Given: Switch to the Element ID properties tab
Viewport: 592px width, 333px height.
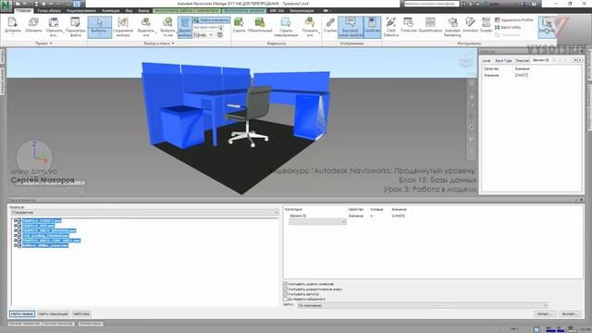Looking at the screenshot, I should [x=540, y=60].
